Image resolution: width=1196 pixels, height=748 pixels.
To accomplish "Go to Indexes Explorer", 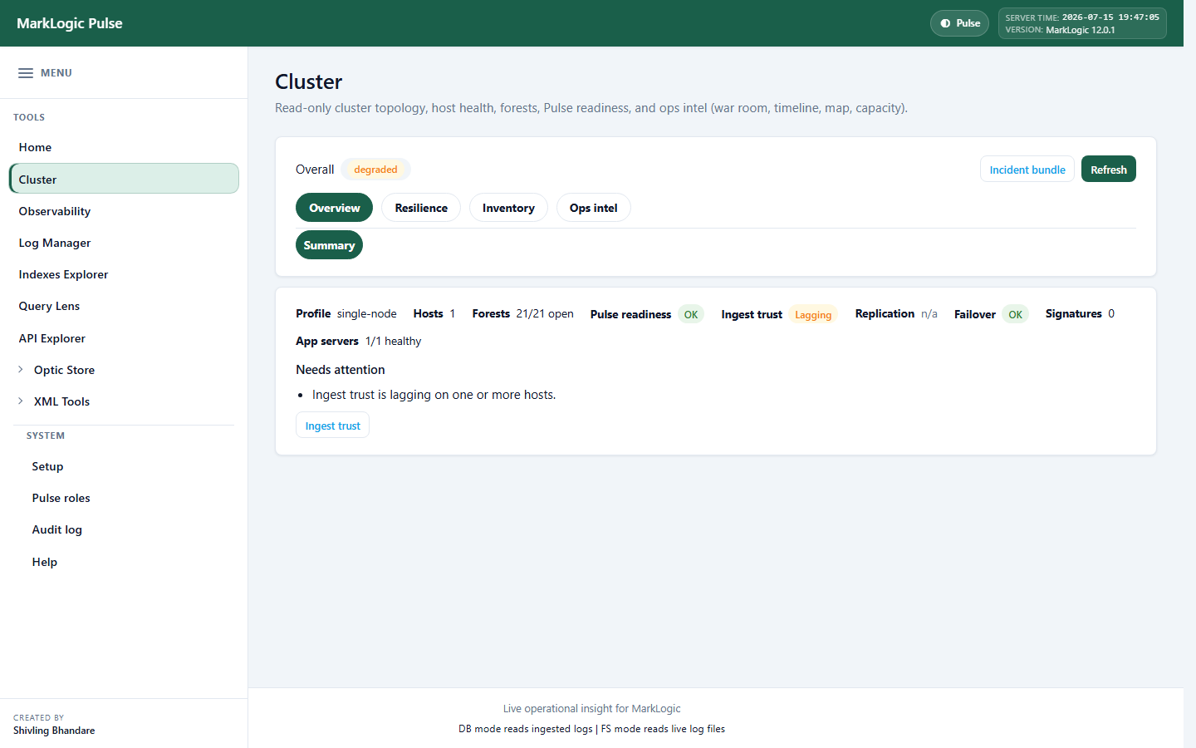I will (x=124, y=274).
